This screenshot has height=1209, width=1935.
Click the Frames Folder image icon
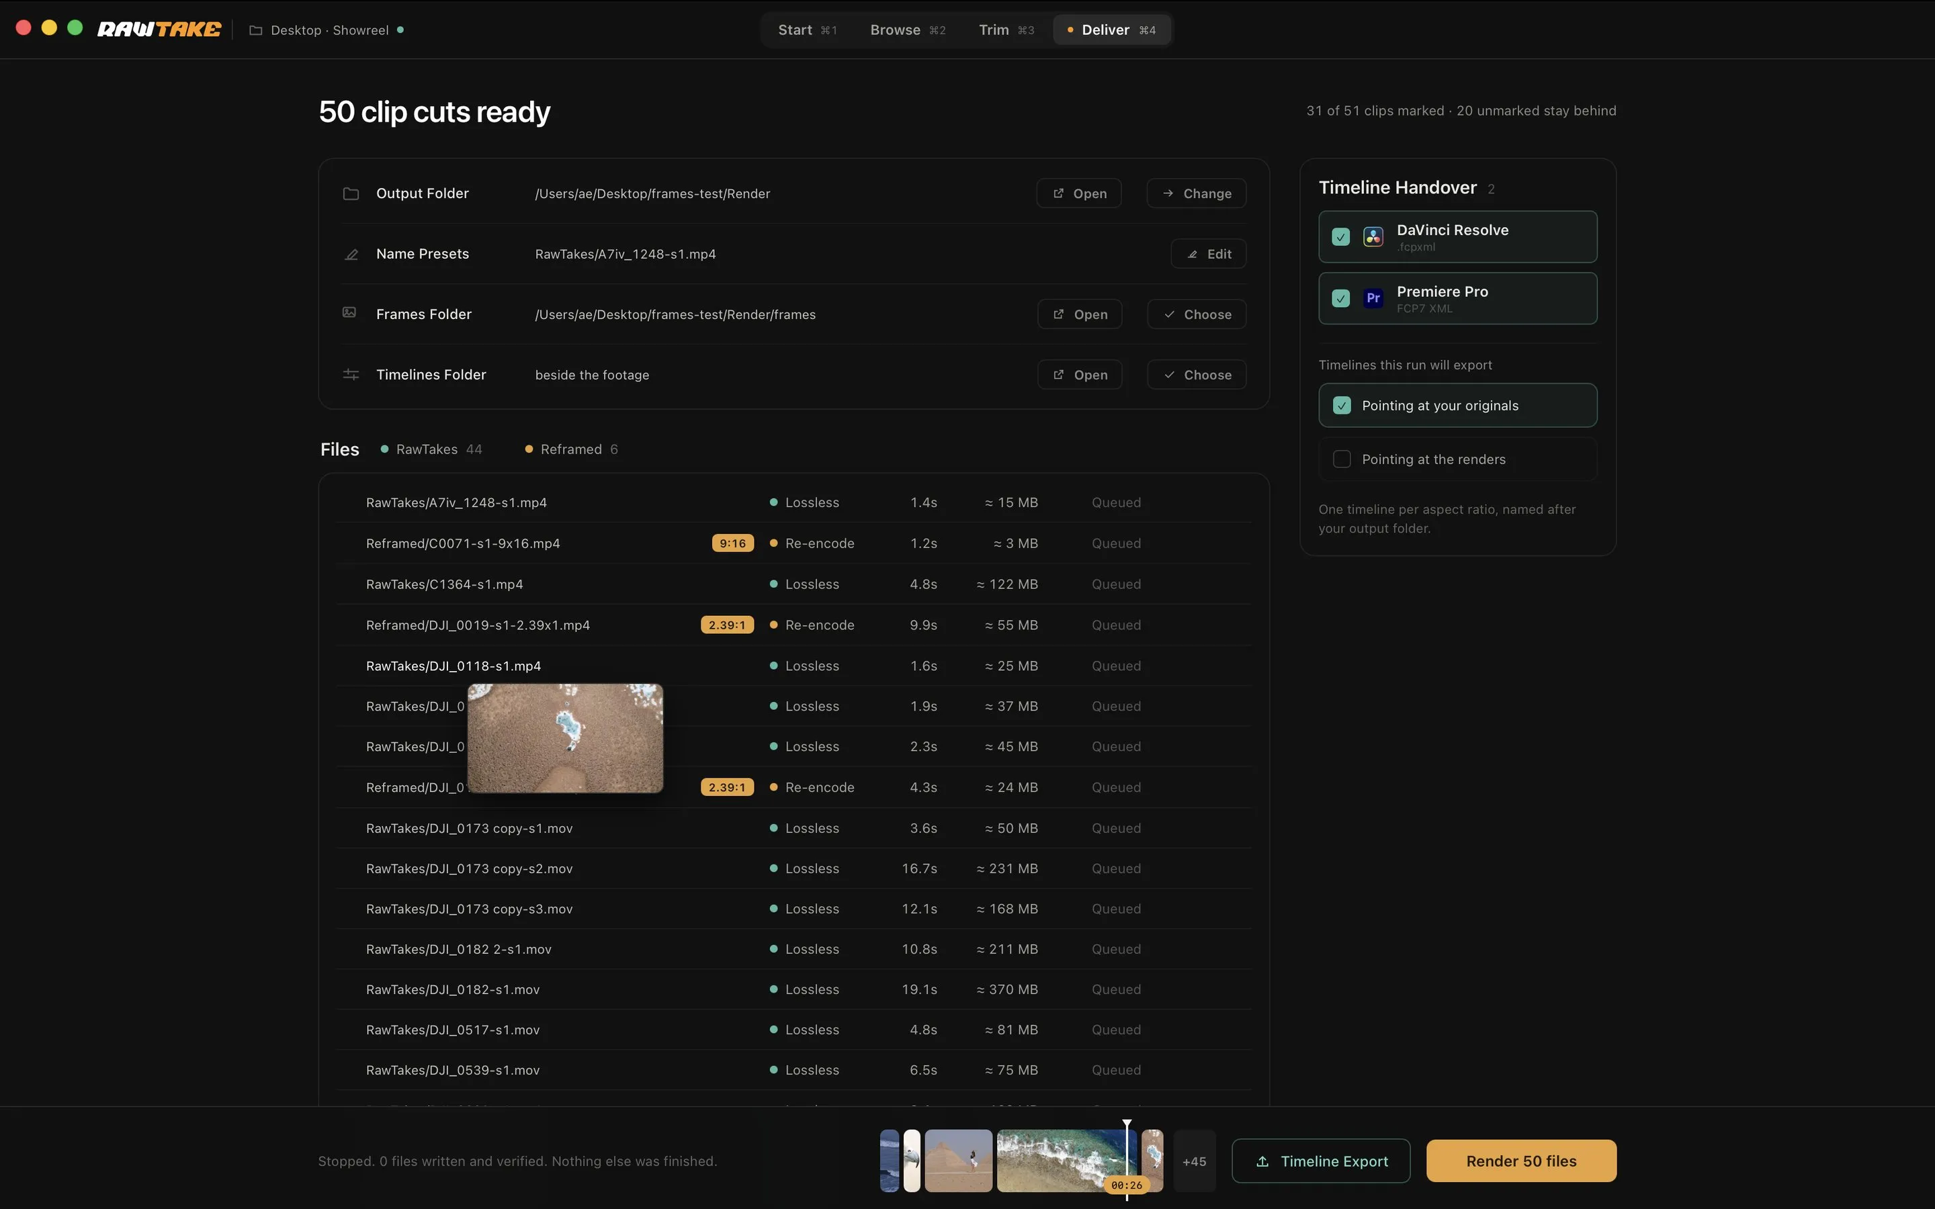click(349, 312)
